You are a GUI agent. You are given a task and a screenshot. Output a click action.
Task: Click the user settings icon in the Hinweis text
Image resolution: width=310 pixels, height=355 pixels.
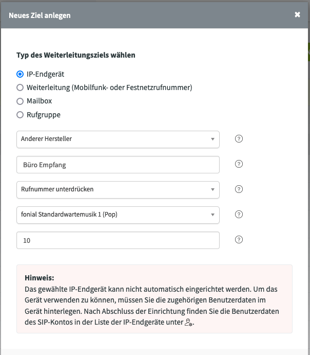188,322
